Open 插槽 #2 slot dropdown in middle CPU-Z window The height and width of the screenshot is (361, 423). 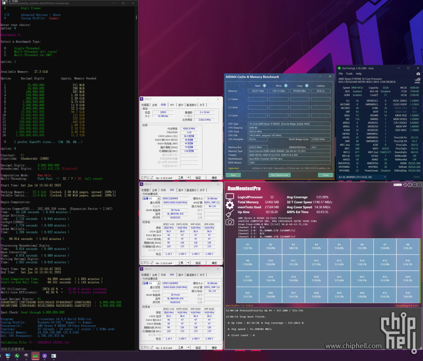(x=152, y=198)
